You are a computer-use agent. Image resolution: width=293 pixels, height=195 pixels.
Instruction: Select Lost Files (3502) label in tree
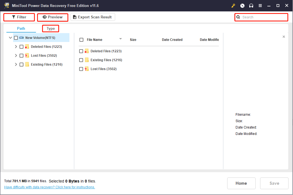pos(44,56)
